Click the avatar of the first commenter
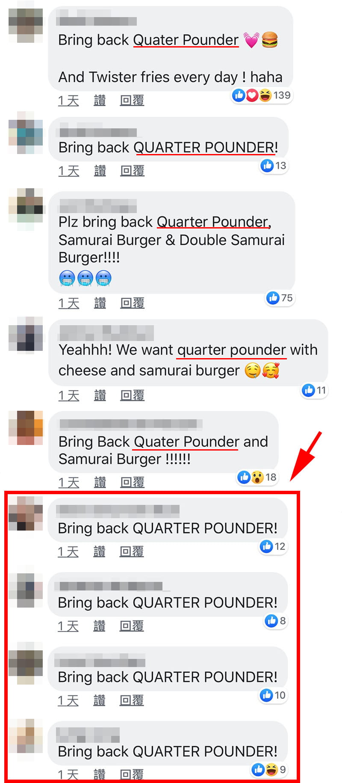Image resolution: width=342 pixels, height=783 pixels. click(x=26, y=26)
